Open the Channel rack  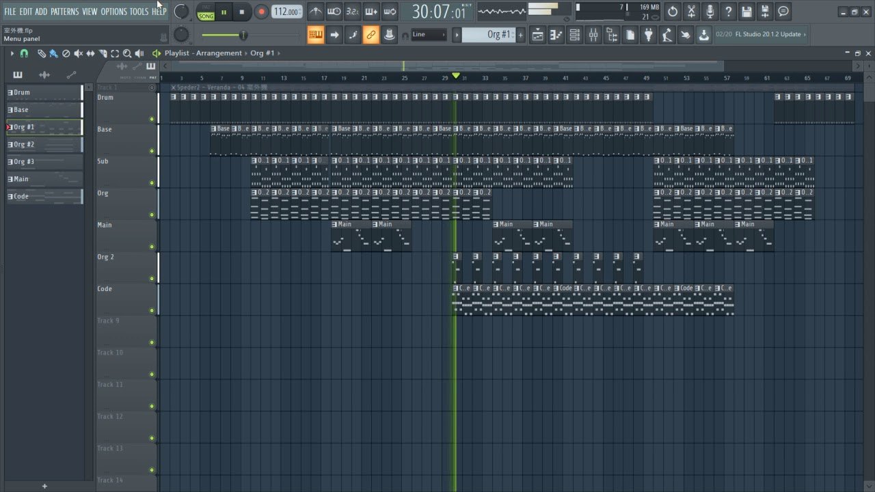tap(575, 35)
